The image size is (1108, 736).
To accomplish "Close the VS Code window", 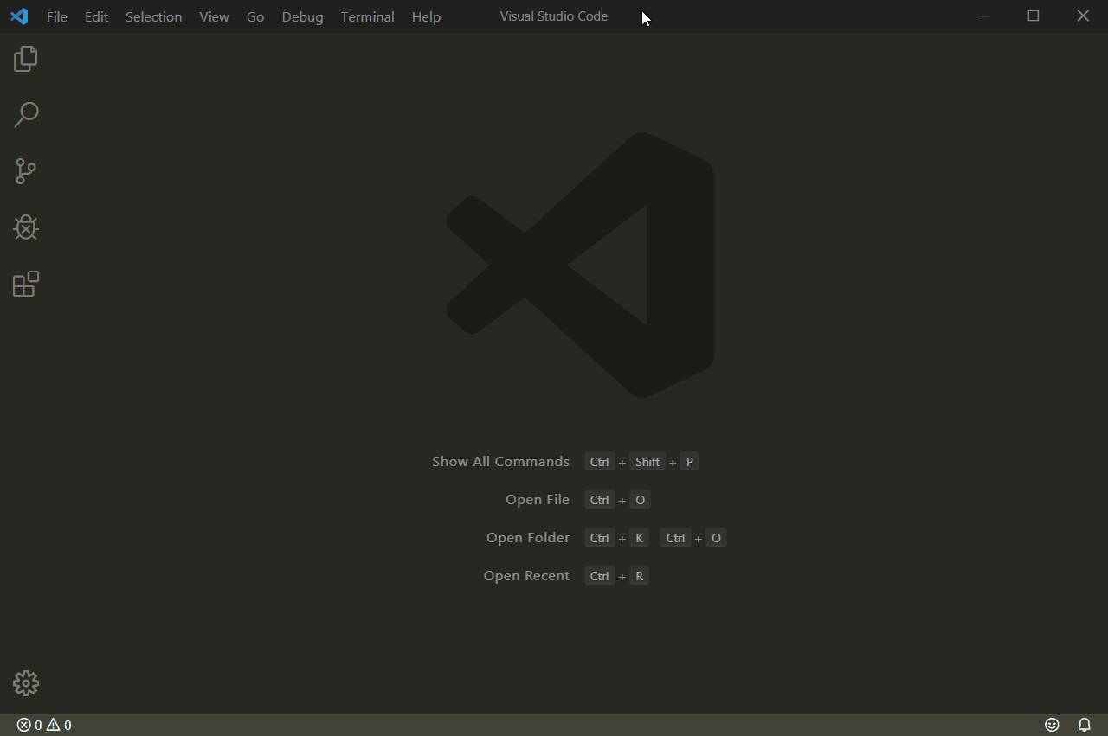I will (1083, 16).
